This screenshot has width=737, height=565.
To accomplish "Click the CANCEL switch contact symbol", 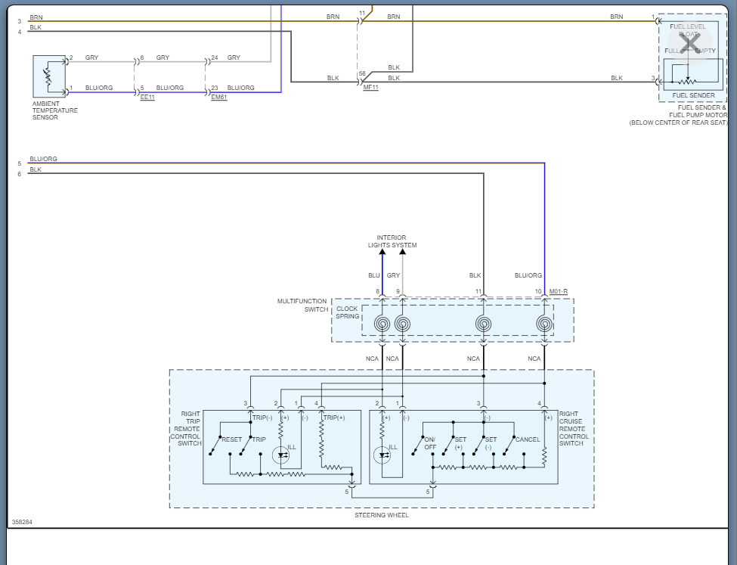I will coord(514,446).
